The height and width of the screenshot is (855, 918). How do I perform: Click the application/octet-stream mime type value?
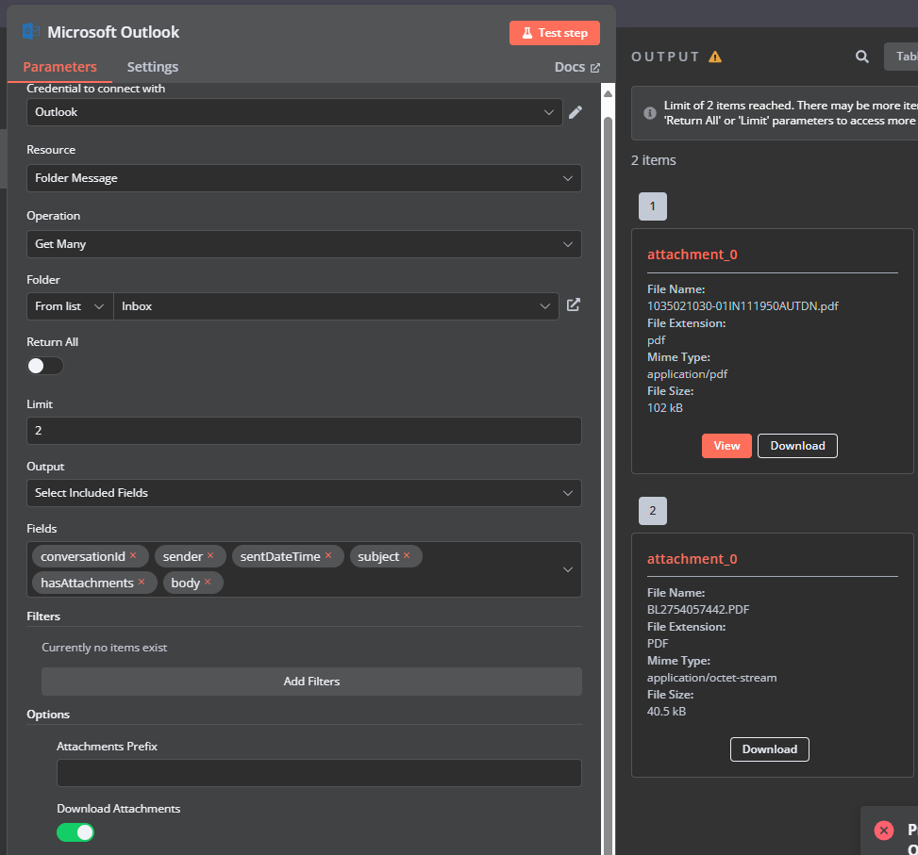point(712,677)
